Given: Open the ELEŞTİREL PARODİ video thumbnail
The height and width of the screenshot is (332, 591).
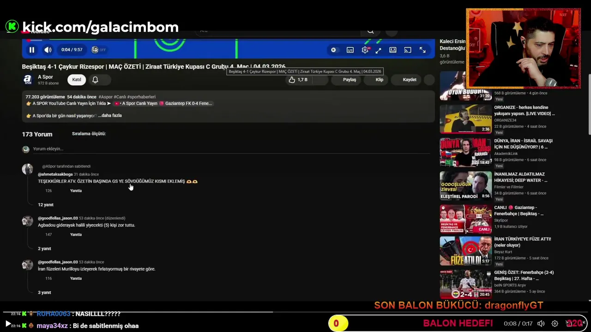Looking at the screenshot, I should pyautogui.click(x=465, y=186).
